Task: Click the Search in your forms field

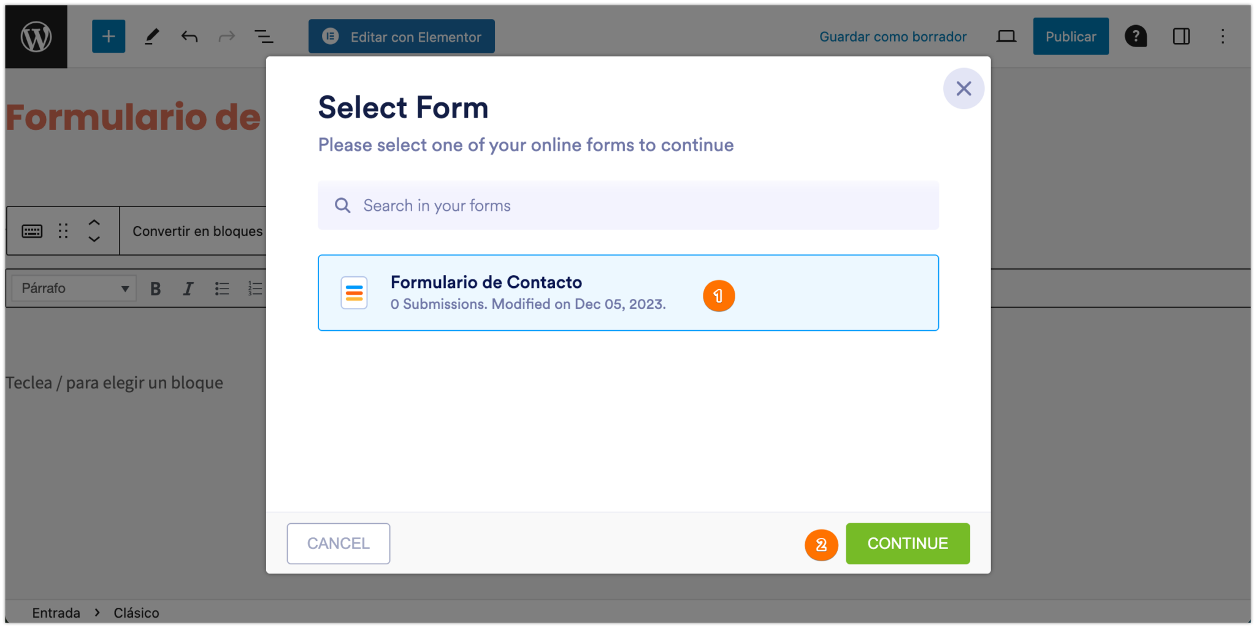Action: tap(627, 205)
